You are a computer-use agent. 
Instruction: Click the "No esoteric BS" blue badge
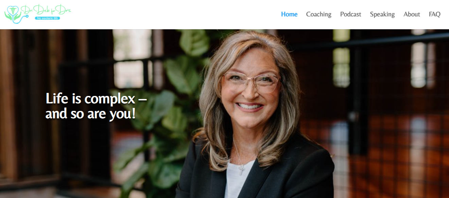(x=48, y=18)
